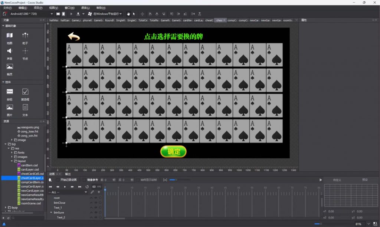Pick the 按钮 (Button) widget icon
Viewport: 380px width, 227px height.
[x=10, y=92]
